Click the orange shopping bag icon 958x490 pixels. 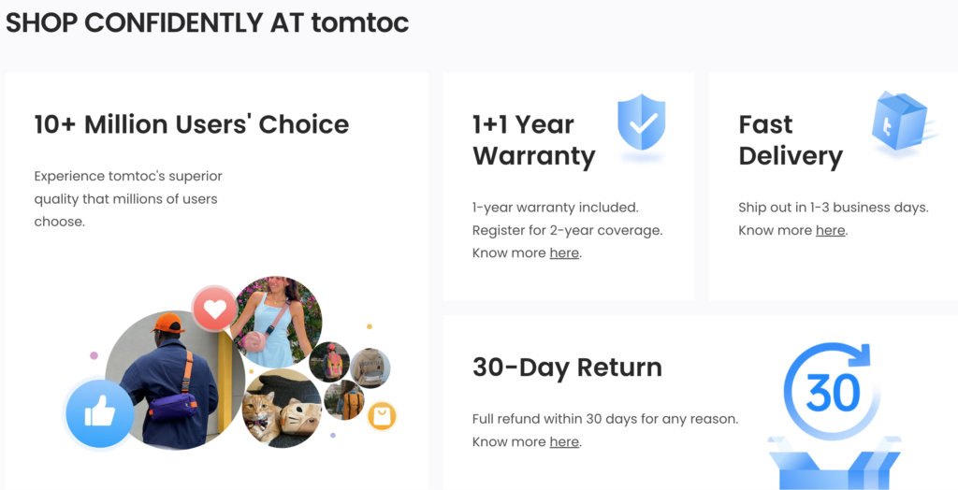tap(382, 415)
